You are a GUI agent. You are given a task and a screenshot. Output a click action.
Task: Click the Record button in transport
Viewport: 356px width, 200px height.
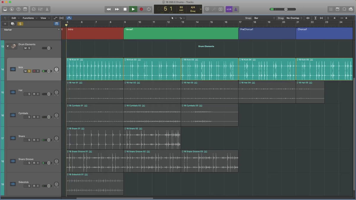point(141,9)
